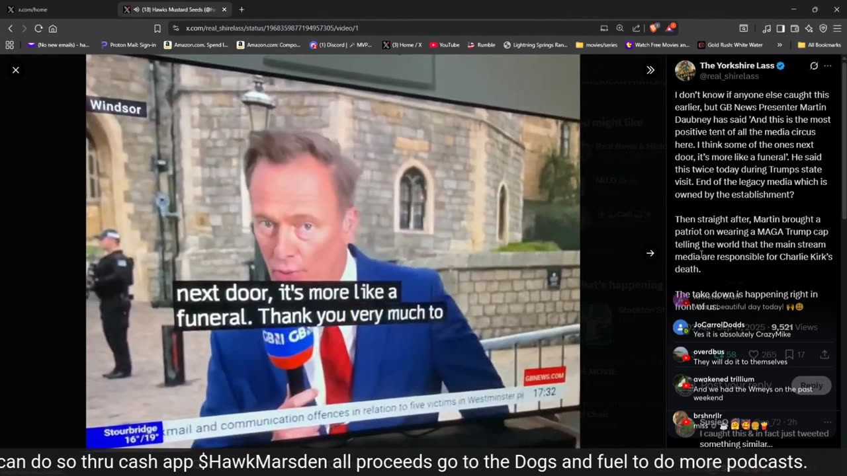This screenshot has height=476, width=847.
Task: Open @real_shirelass handle link
Action: pos(729,76)
